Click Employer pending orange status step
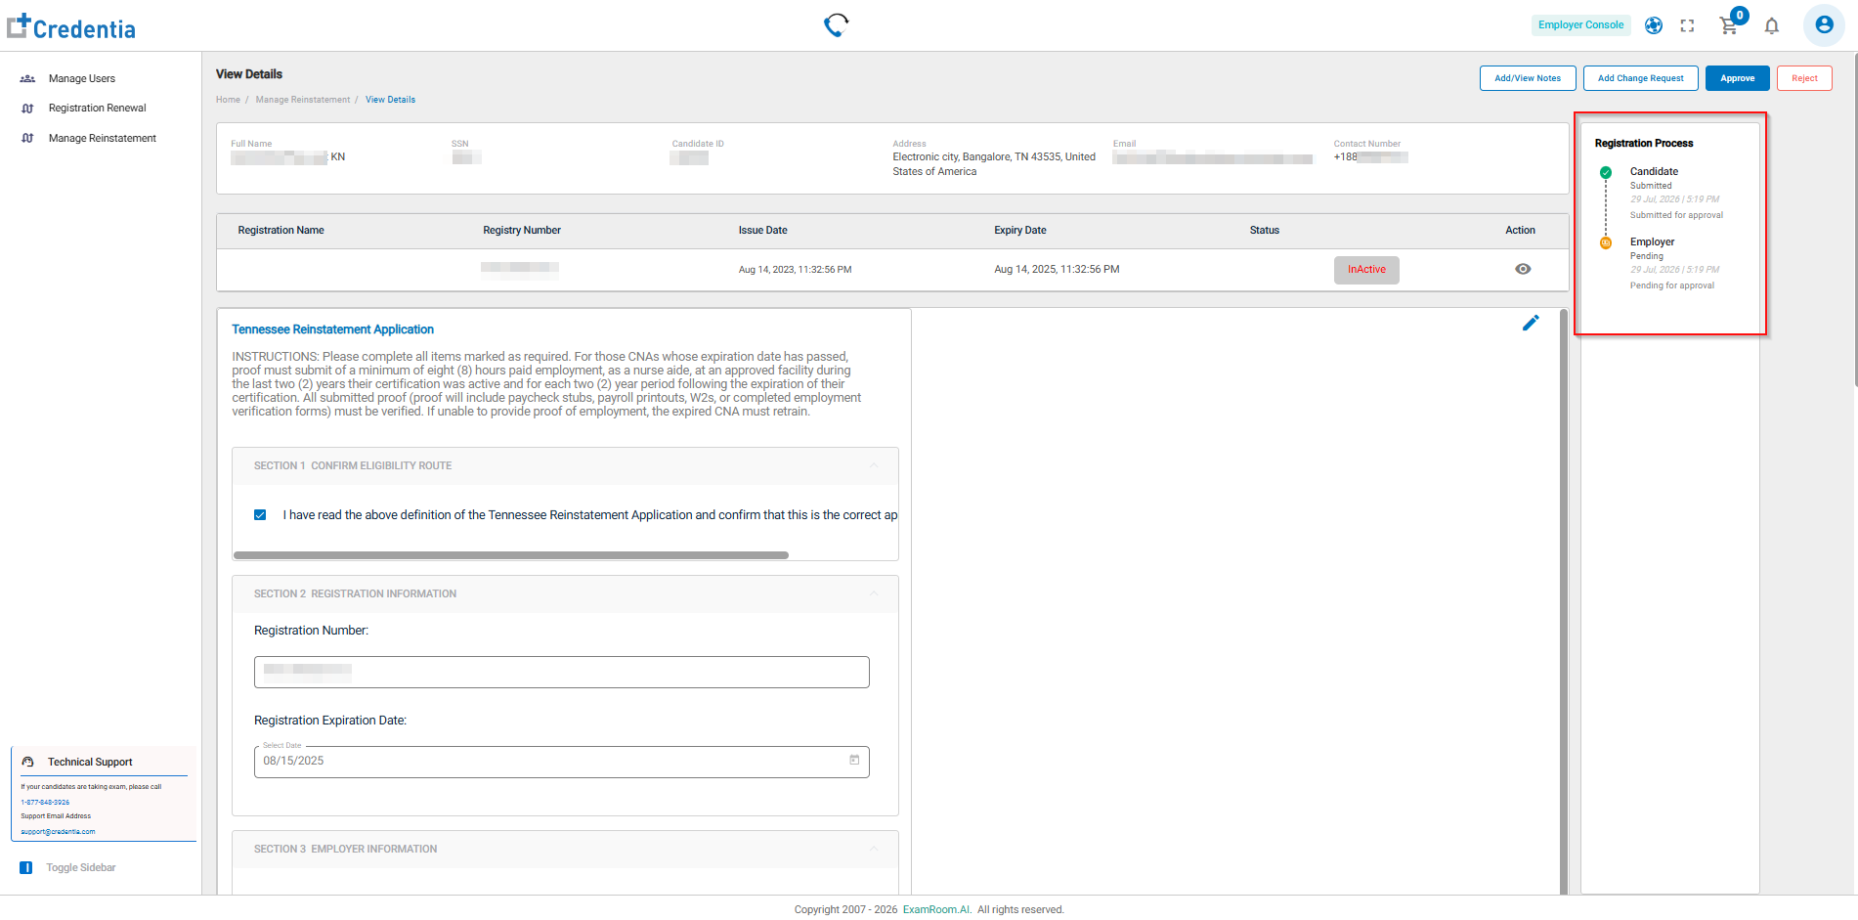1858x920 pixels. coord(1606,242)
